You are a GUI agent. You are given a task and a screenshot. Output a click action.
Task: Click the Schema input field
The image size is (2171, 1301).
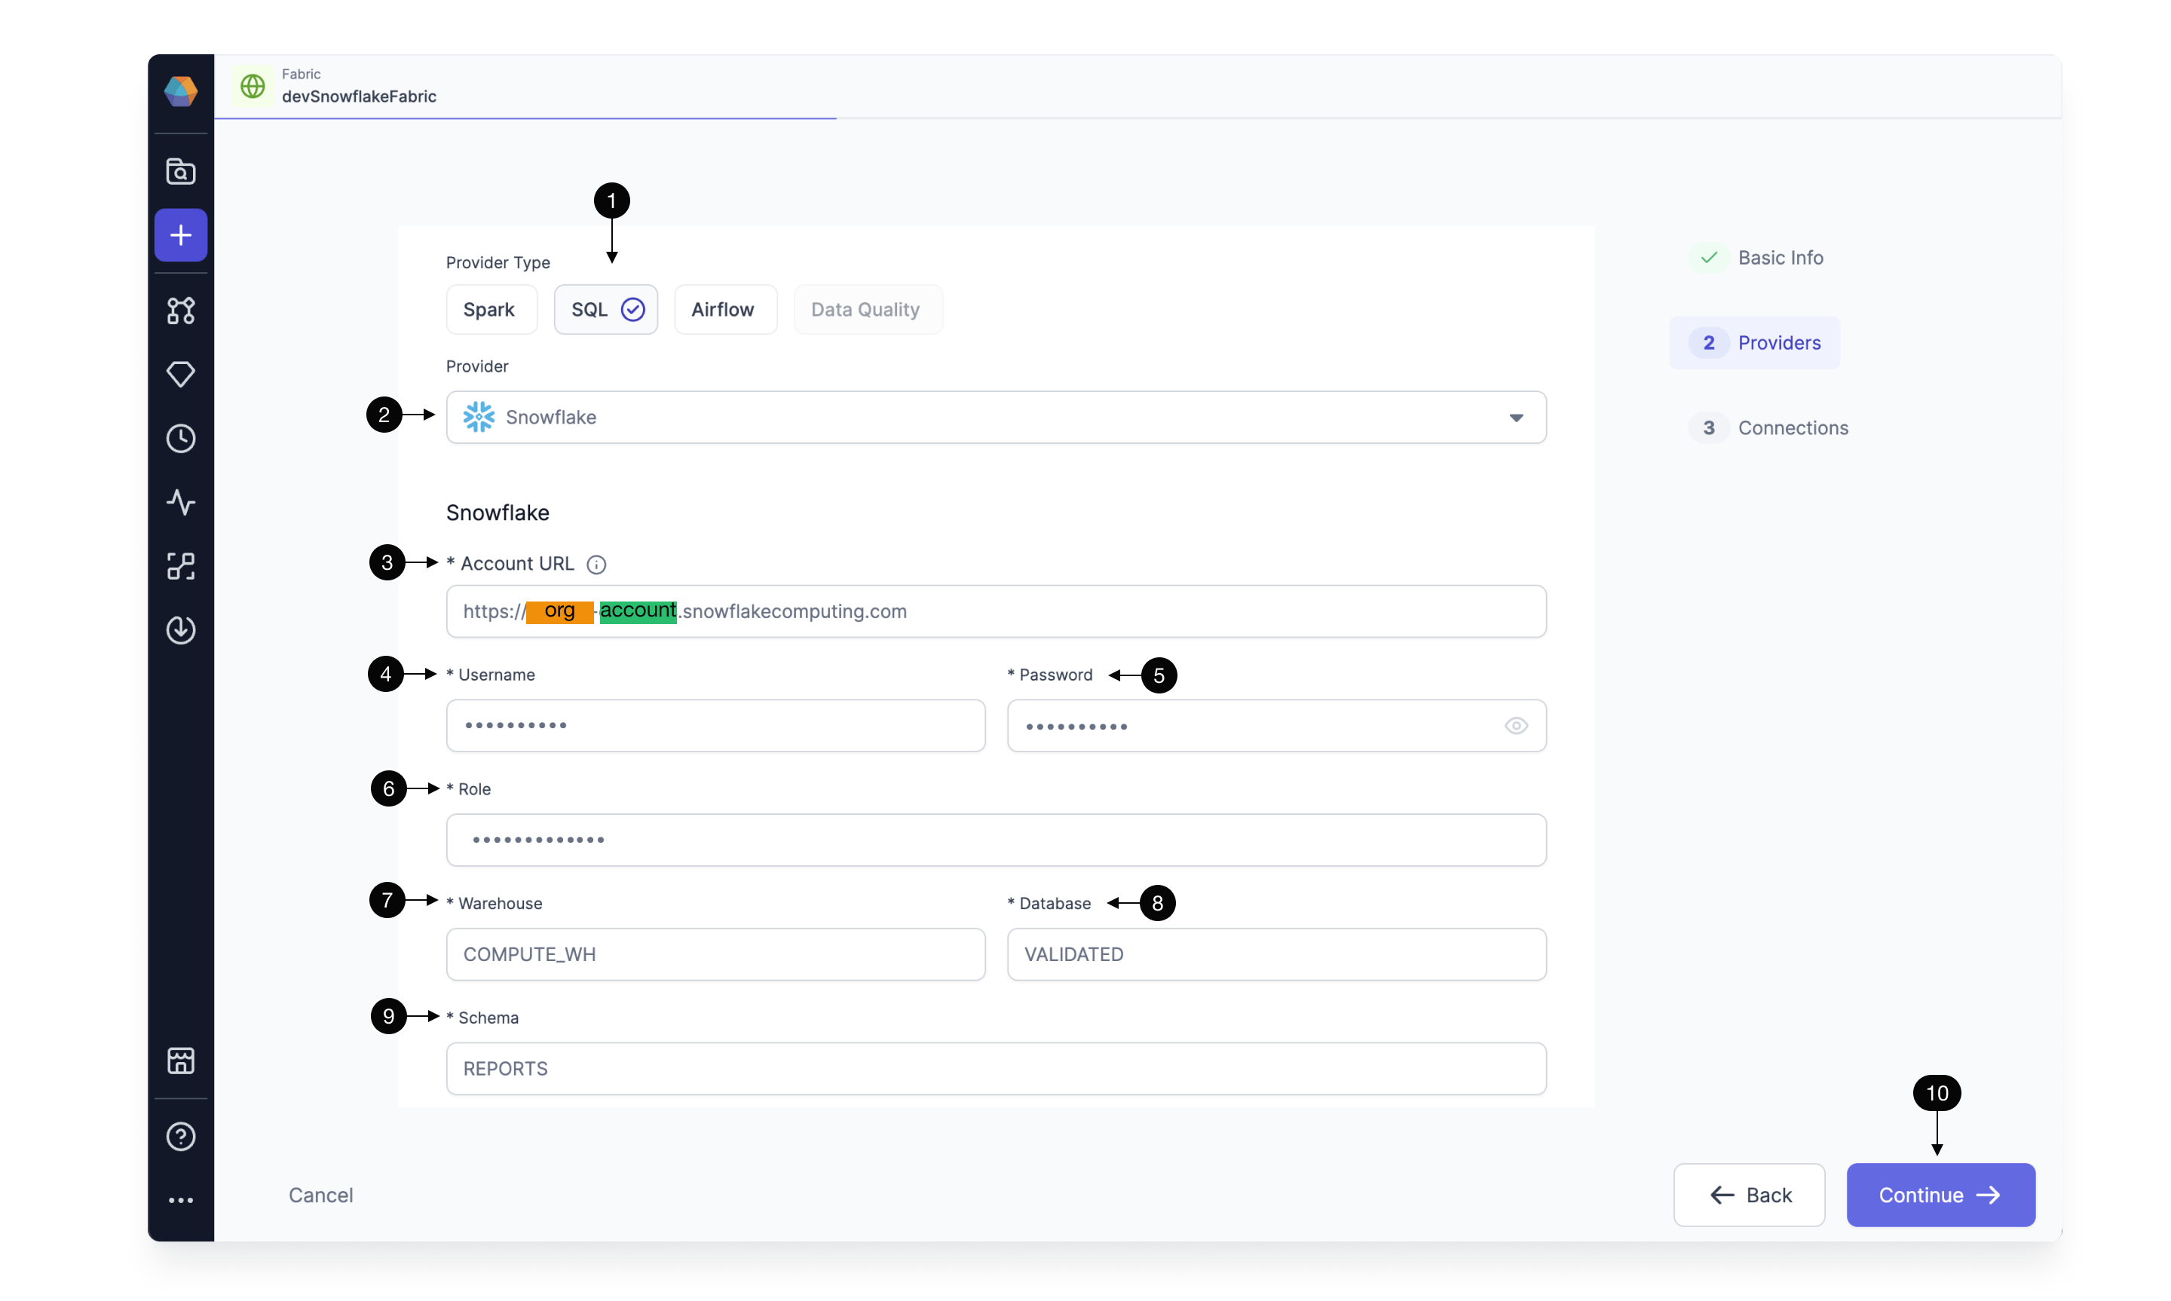[996, 1067]
